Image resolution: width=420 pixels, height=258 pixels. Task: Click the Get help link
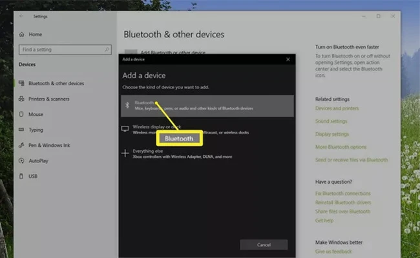click(324, 221)
